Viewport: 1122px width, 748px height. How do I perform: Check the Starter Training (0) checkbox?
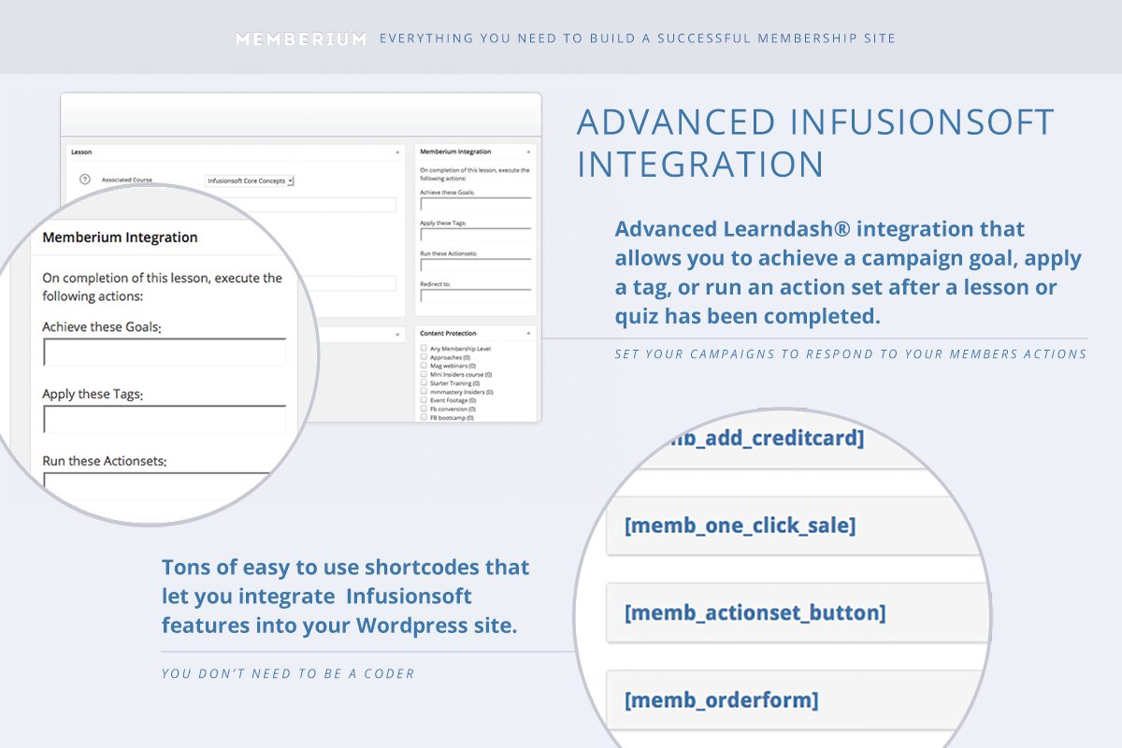coord(424,383)
